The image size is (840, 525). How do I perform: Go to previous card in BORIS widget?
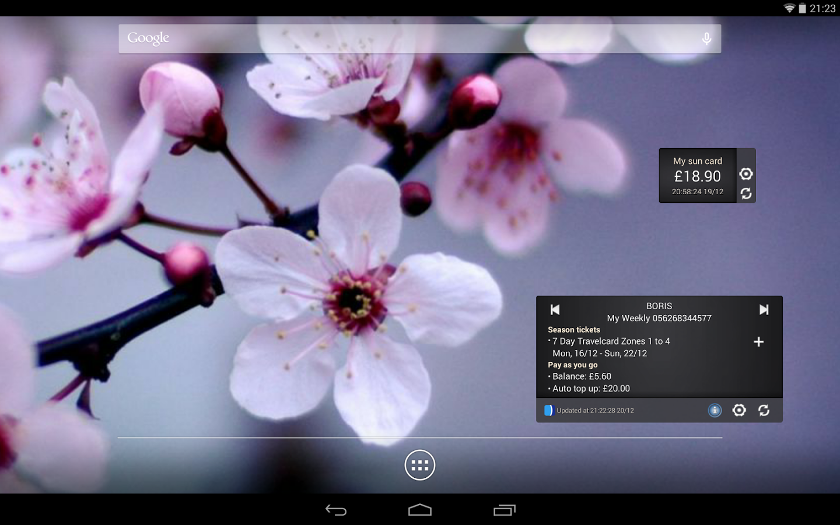coord(555,310)
